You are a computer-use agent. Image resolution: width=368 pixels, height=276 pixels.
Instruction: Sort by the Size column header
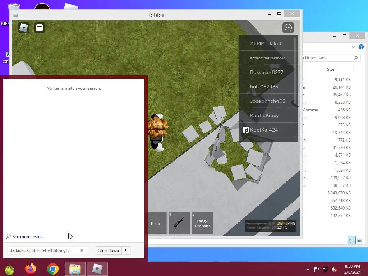click(x=331, y=69)
